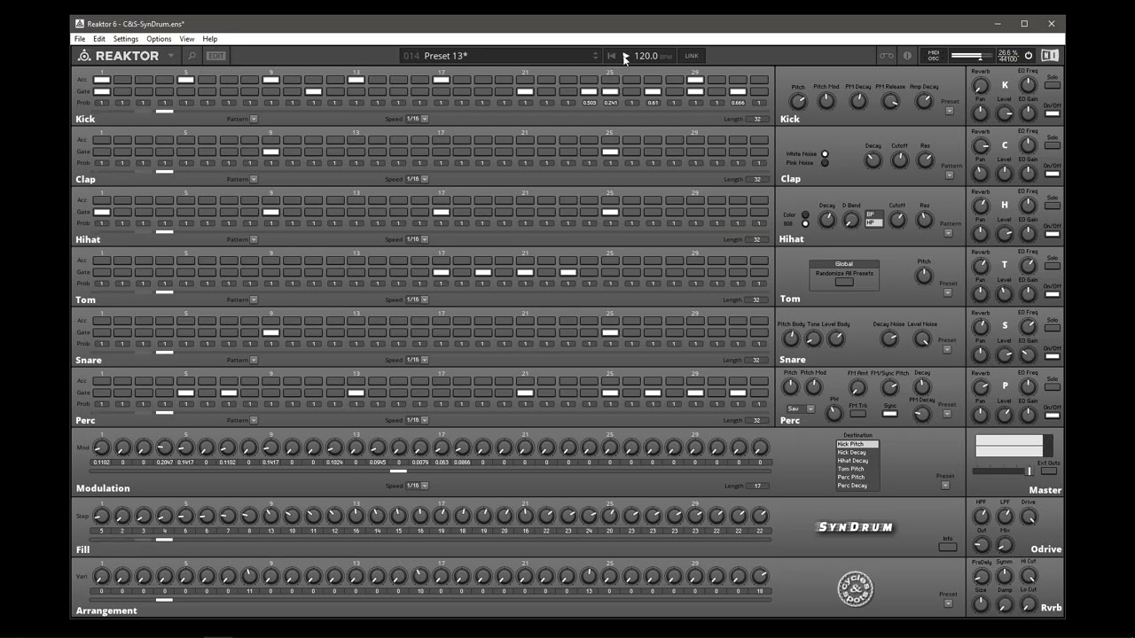This screenshot has height=638, width=1135.
Task: Click the MIDI OSC indicator
Action: click(x=933, y=56)
